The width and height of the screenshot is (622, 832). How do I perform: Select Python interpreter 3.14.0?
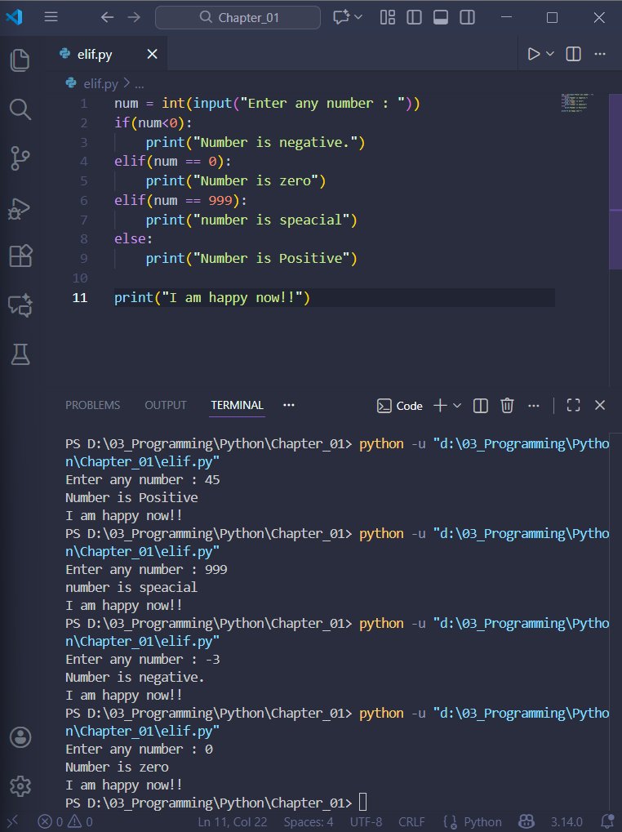(x=566, y=822)
